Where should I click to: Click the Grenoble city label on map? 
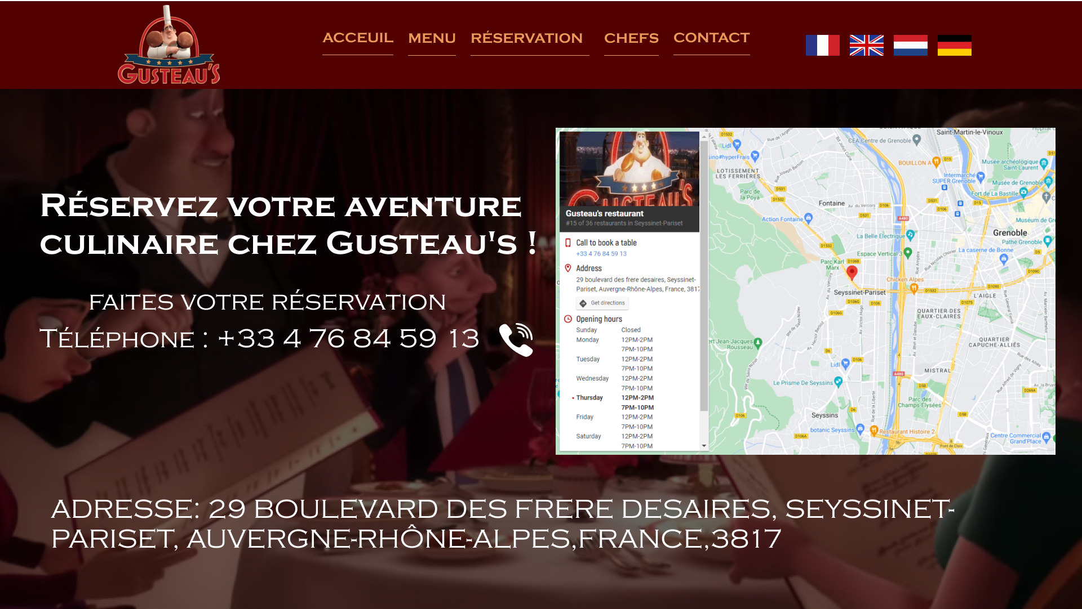point(1010,233)
